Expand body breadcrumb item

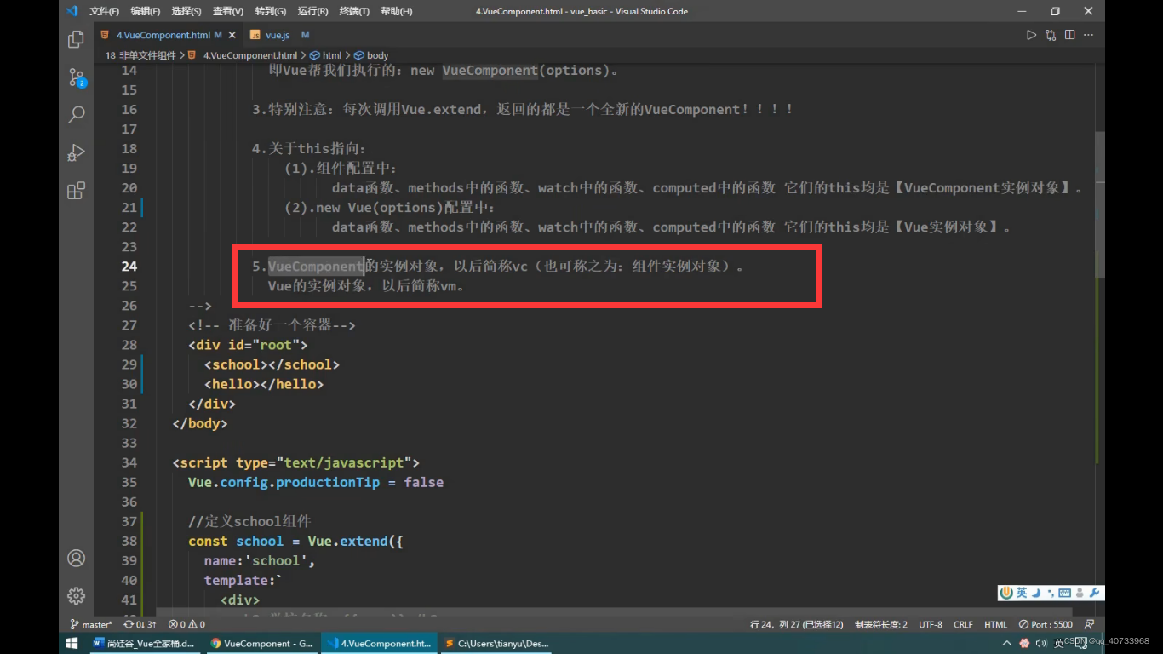click(x=371, y=55)
